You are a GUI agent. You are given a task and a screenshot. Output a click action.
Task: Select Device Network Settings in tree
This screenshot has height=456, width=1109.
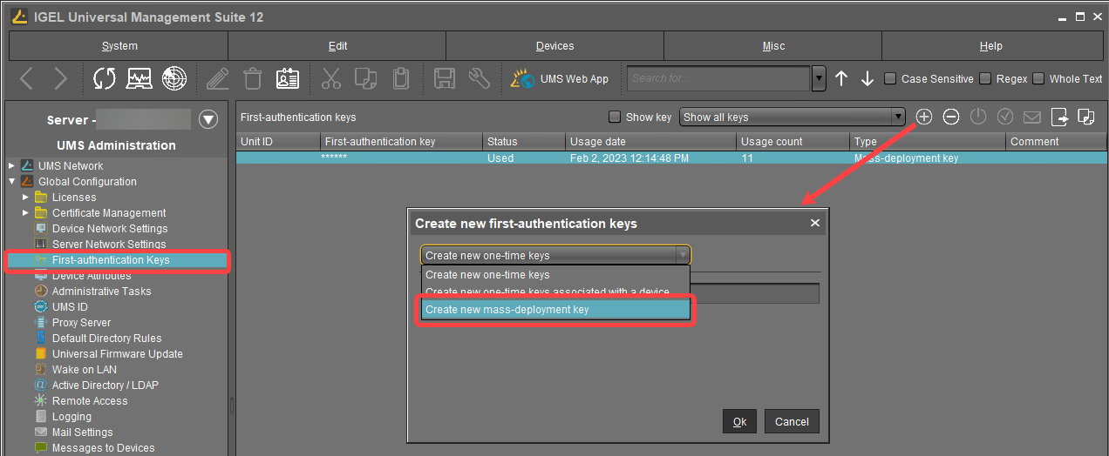point(109,229)
